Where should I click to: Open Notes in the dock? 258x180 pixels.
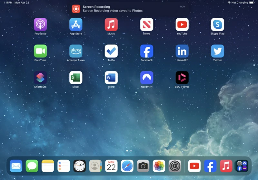tap(48, 166)
